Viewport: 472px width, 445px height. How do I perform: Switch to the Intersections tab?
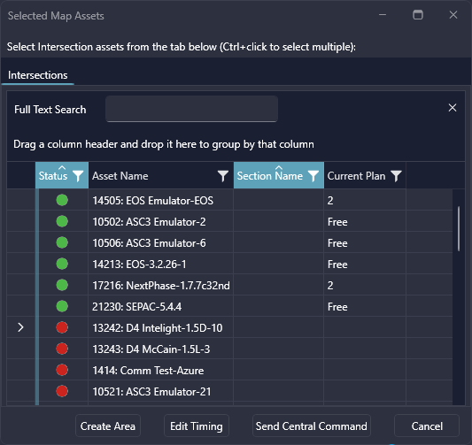[x=37, y=75]
